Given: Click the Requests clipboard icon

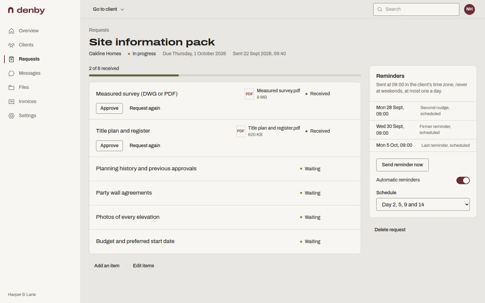Looking at the screenshot, I should click(11, 59).
